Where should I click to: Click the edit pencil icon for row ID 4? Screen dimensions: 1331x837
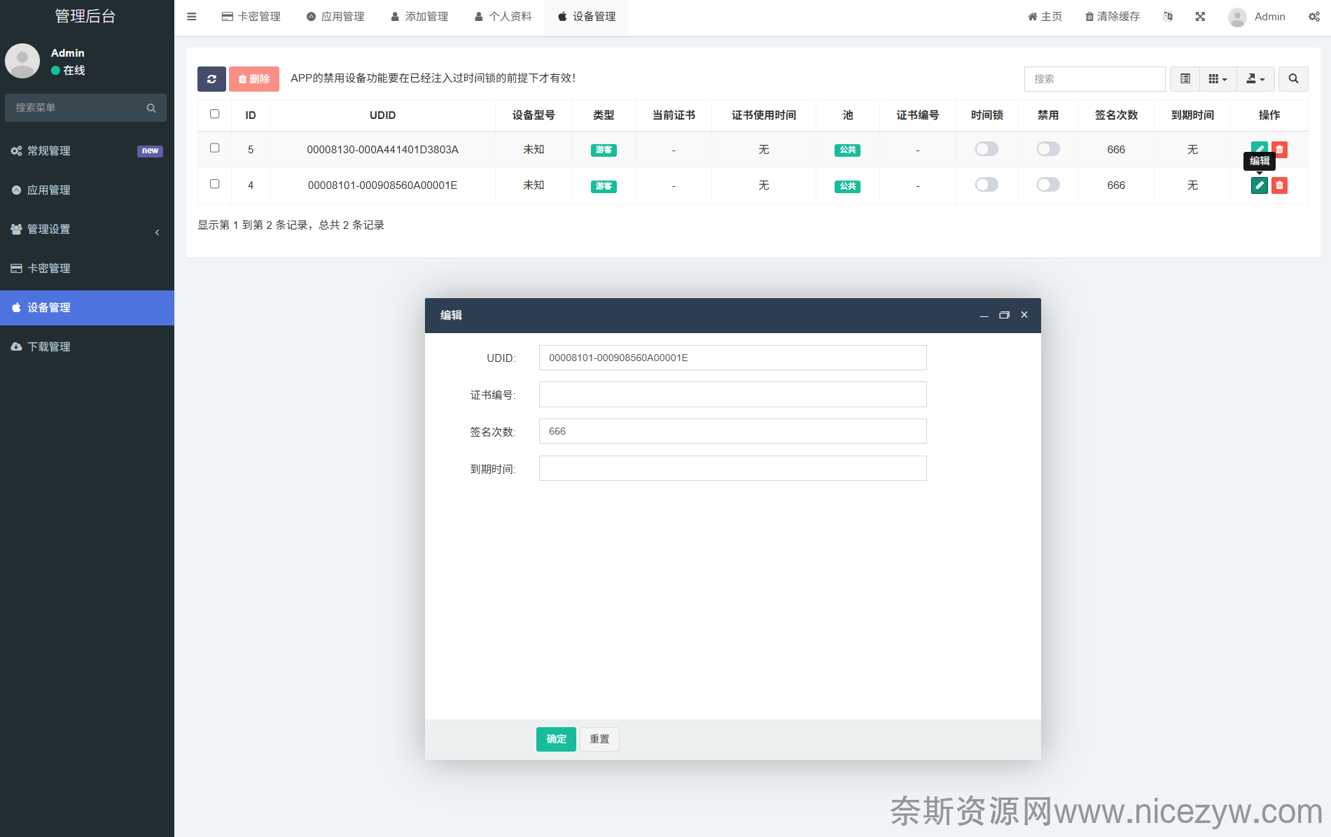coord(1259,185)
